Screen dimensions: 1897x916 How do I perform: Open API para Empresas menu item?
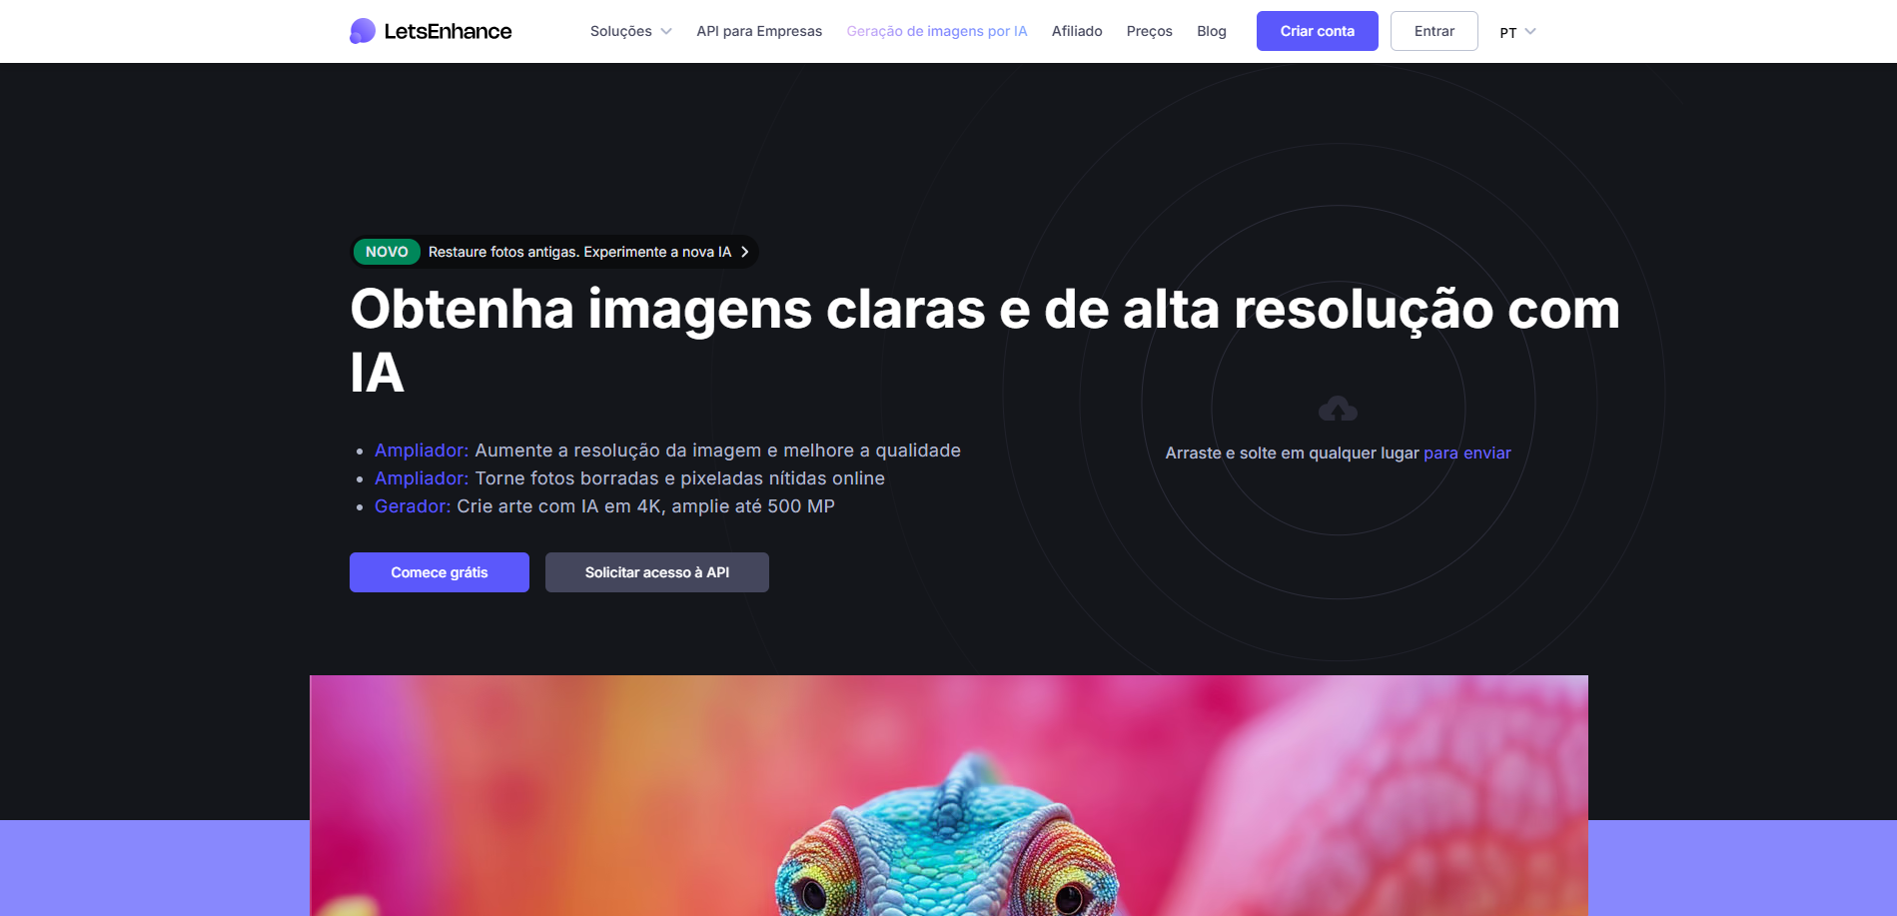pos(759,31)
